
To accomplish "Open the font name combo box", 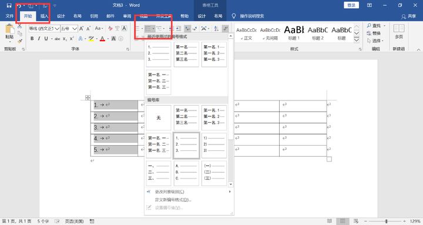I will point(44,28).
